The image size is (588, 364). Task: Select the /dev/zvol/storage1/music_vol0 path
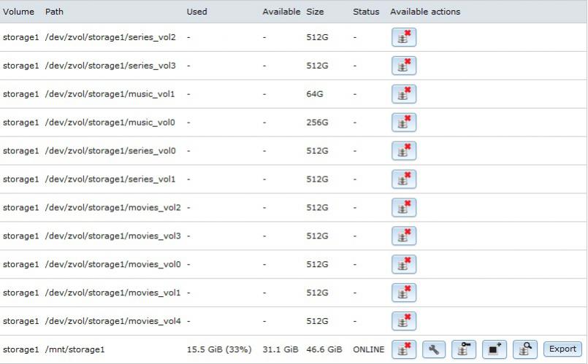pos(110,123)
